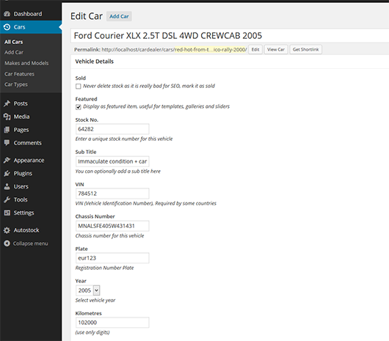
Task: Open Makes and Models submenu item
Action: tap(26, 63)
